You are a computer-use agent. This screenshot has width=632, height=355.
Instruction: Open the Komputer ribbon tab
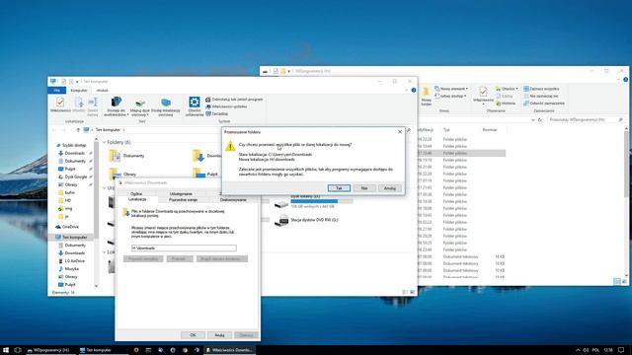[79, 91]
